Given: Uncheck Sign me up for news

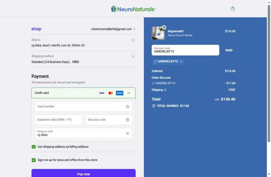Looking at the screenshot, I should pyautogui.click(x=34, y=160).
